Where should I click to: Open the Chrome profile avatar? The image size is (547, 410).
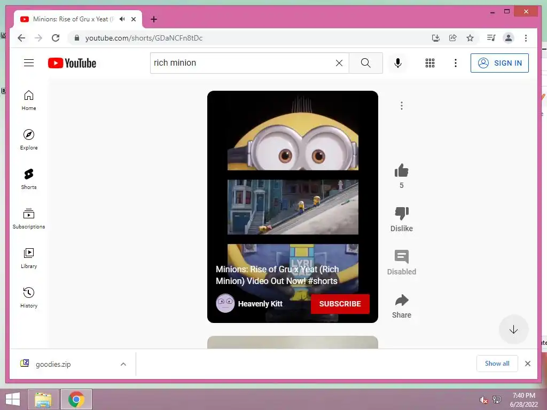click(x=509, y=38)
